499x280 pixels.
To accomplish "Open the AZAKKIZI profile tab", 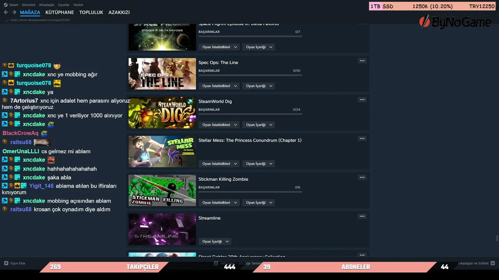I will pos(119,12).
